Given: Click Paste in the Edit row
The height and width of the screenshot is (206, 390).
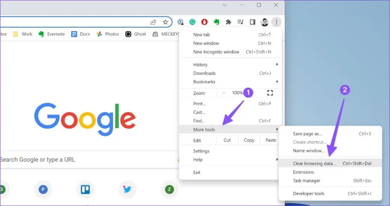Looking at the screenshot, I should pos(271,140).
